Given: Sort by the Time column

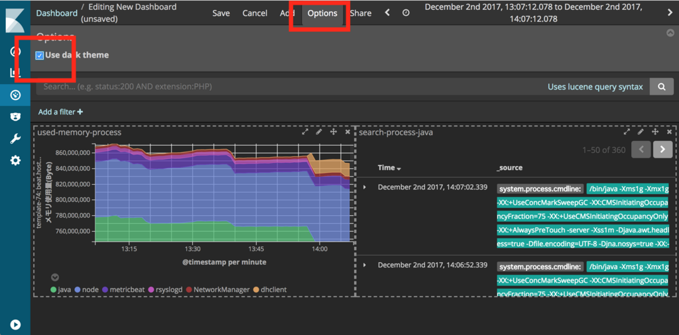Looking at the screenshot, I should point(389,167).
